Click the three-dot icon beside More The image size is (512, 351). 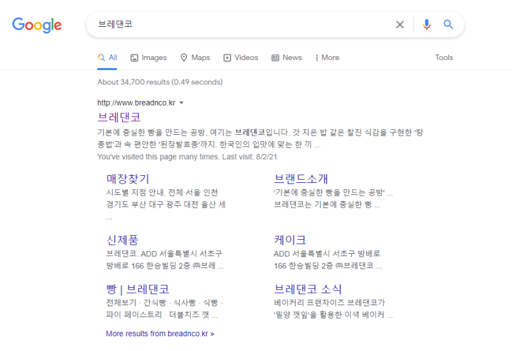(x=316, y=58)
